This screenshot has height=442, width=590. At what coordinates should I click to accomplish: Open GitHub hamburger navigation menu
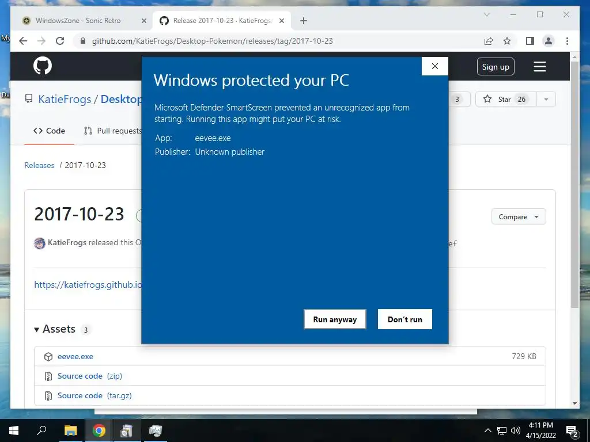(539, 67)
